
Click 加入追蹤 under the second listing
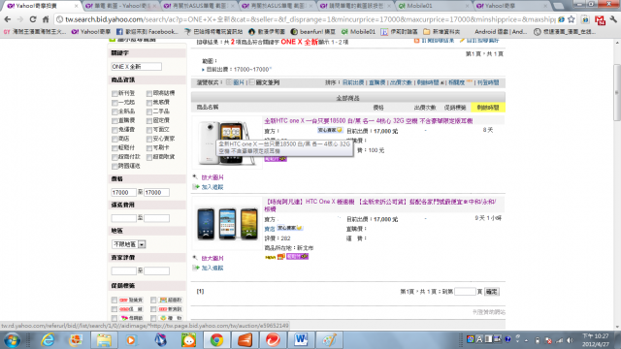coord(212,268)
